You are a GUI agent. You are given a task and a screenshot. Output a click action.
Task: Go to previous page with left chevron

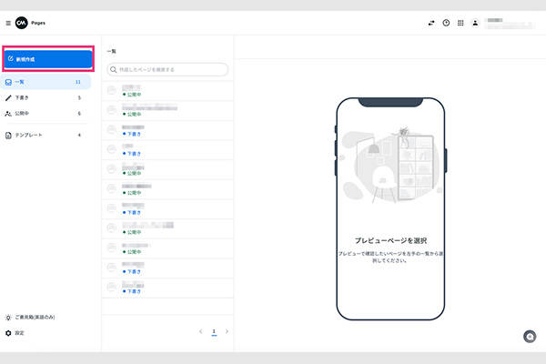(201, 331)
